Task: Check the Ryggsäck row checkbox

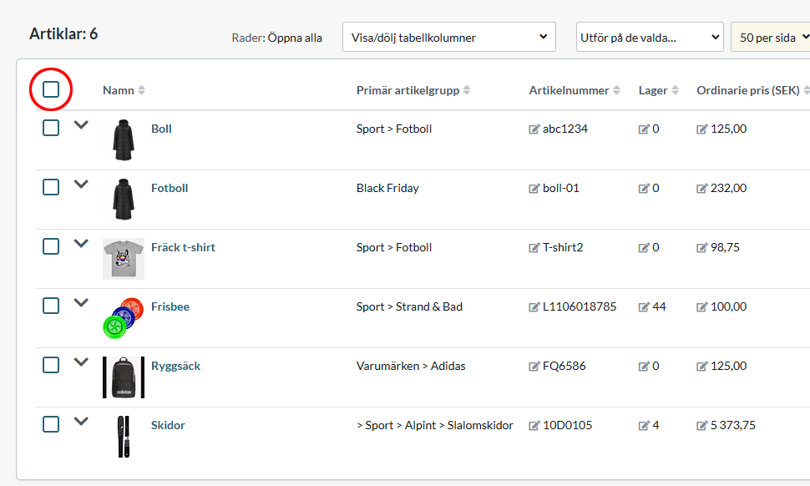Action: [x=51, y=365]
